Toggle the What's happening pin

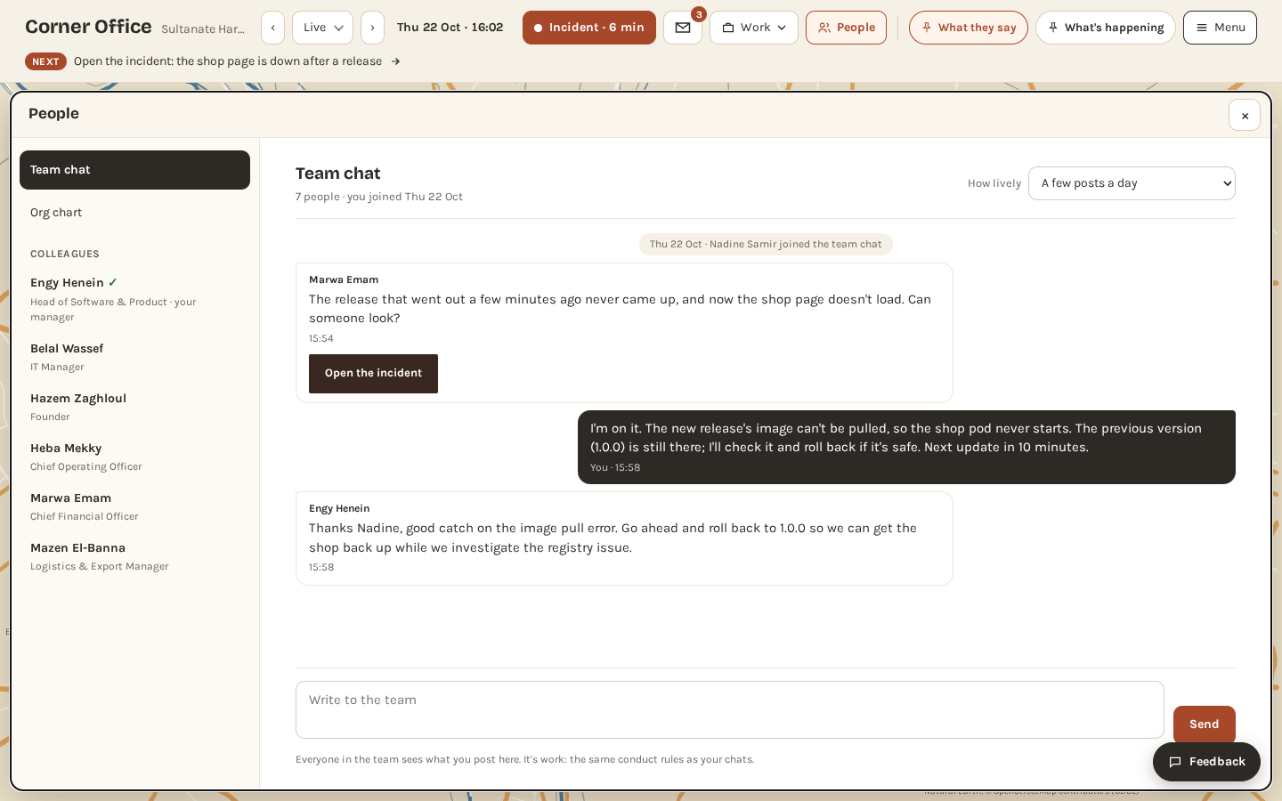click(1106, 28)
